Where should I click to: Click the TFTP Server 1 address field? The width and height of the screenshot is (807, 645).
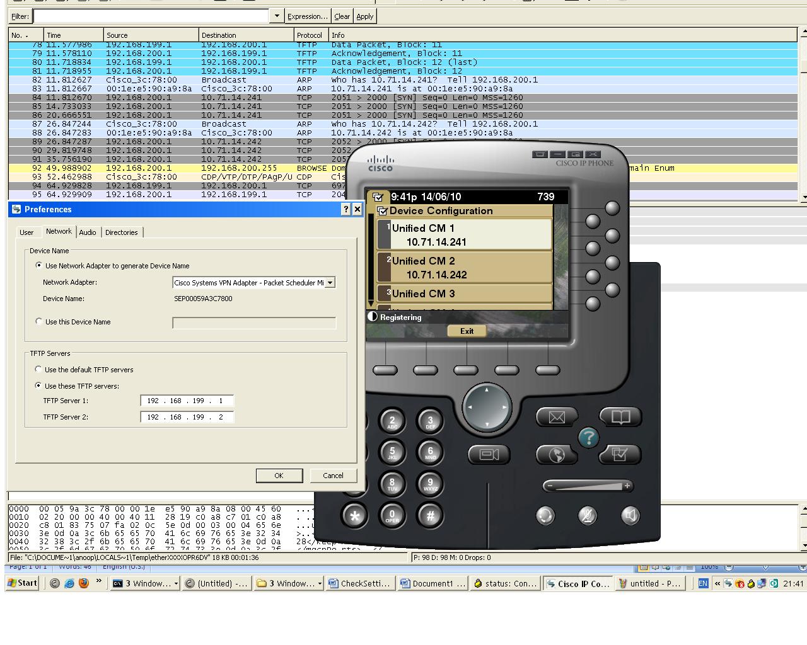tap(187, 401)
